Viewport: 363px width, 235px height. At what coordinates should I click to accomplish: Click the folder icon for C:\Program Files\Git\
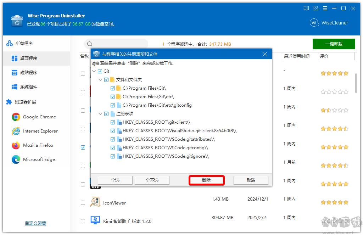pos(118,88)
